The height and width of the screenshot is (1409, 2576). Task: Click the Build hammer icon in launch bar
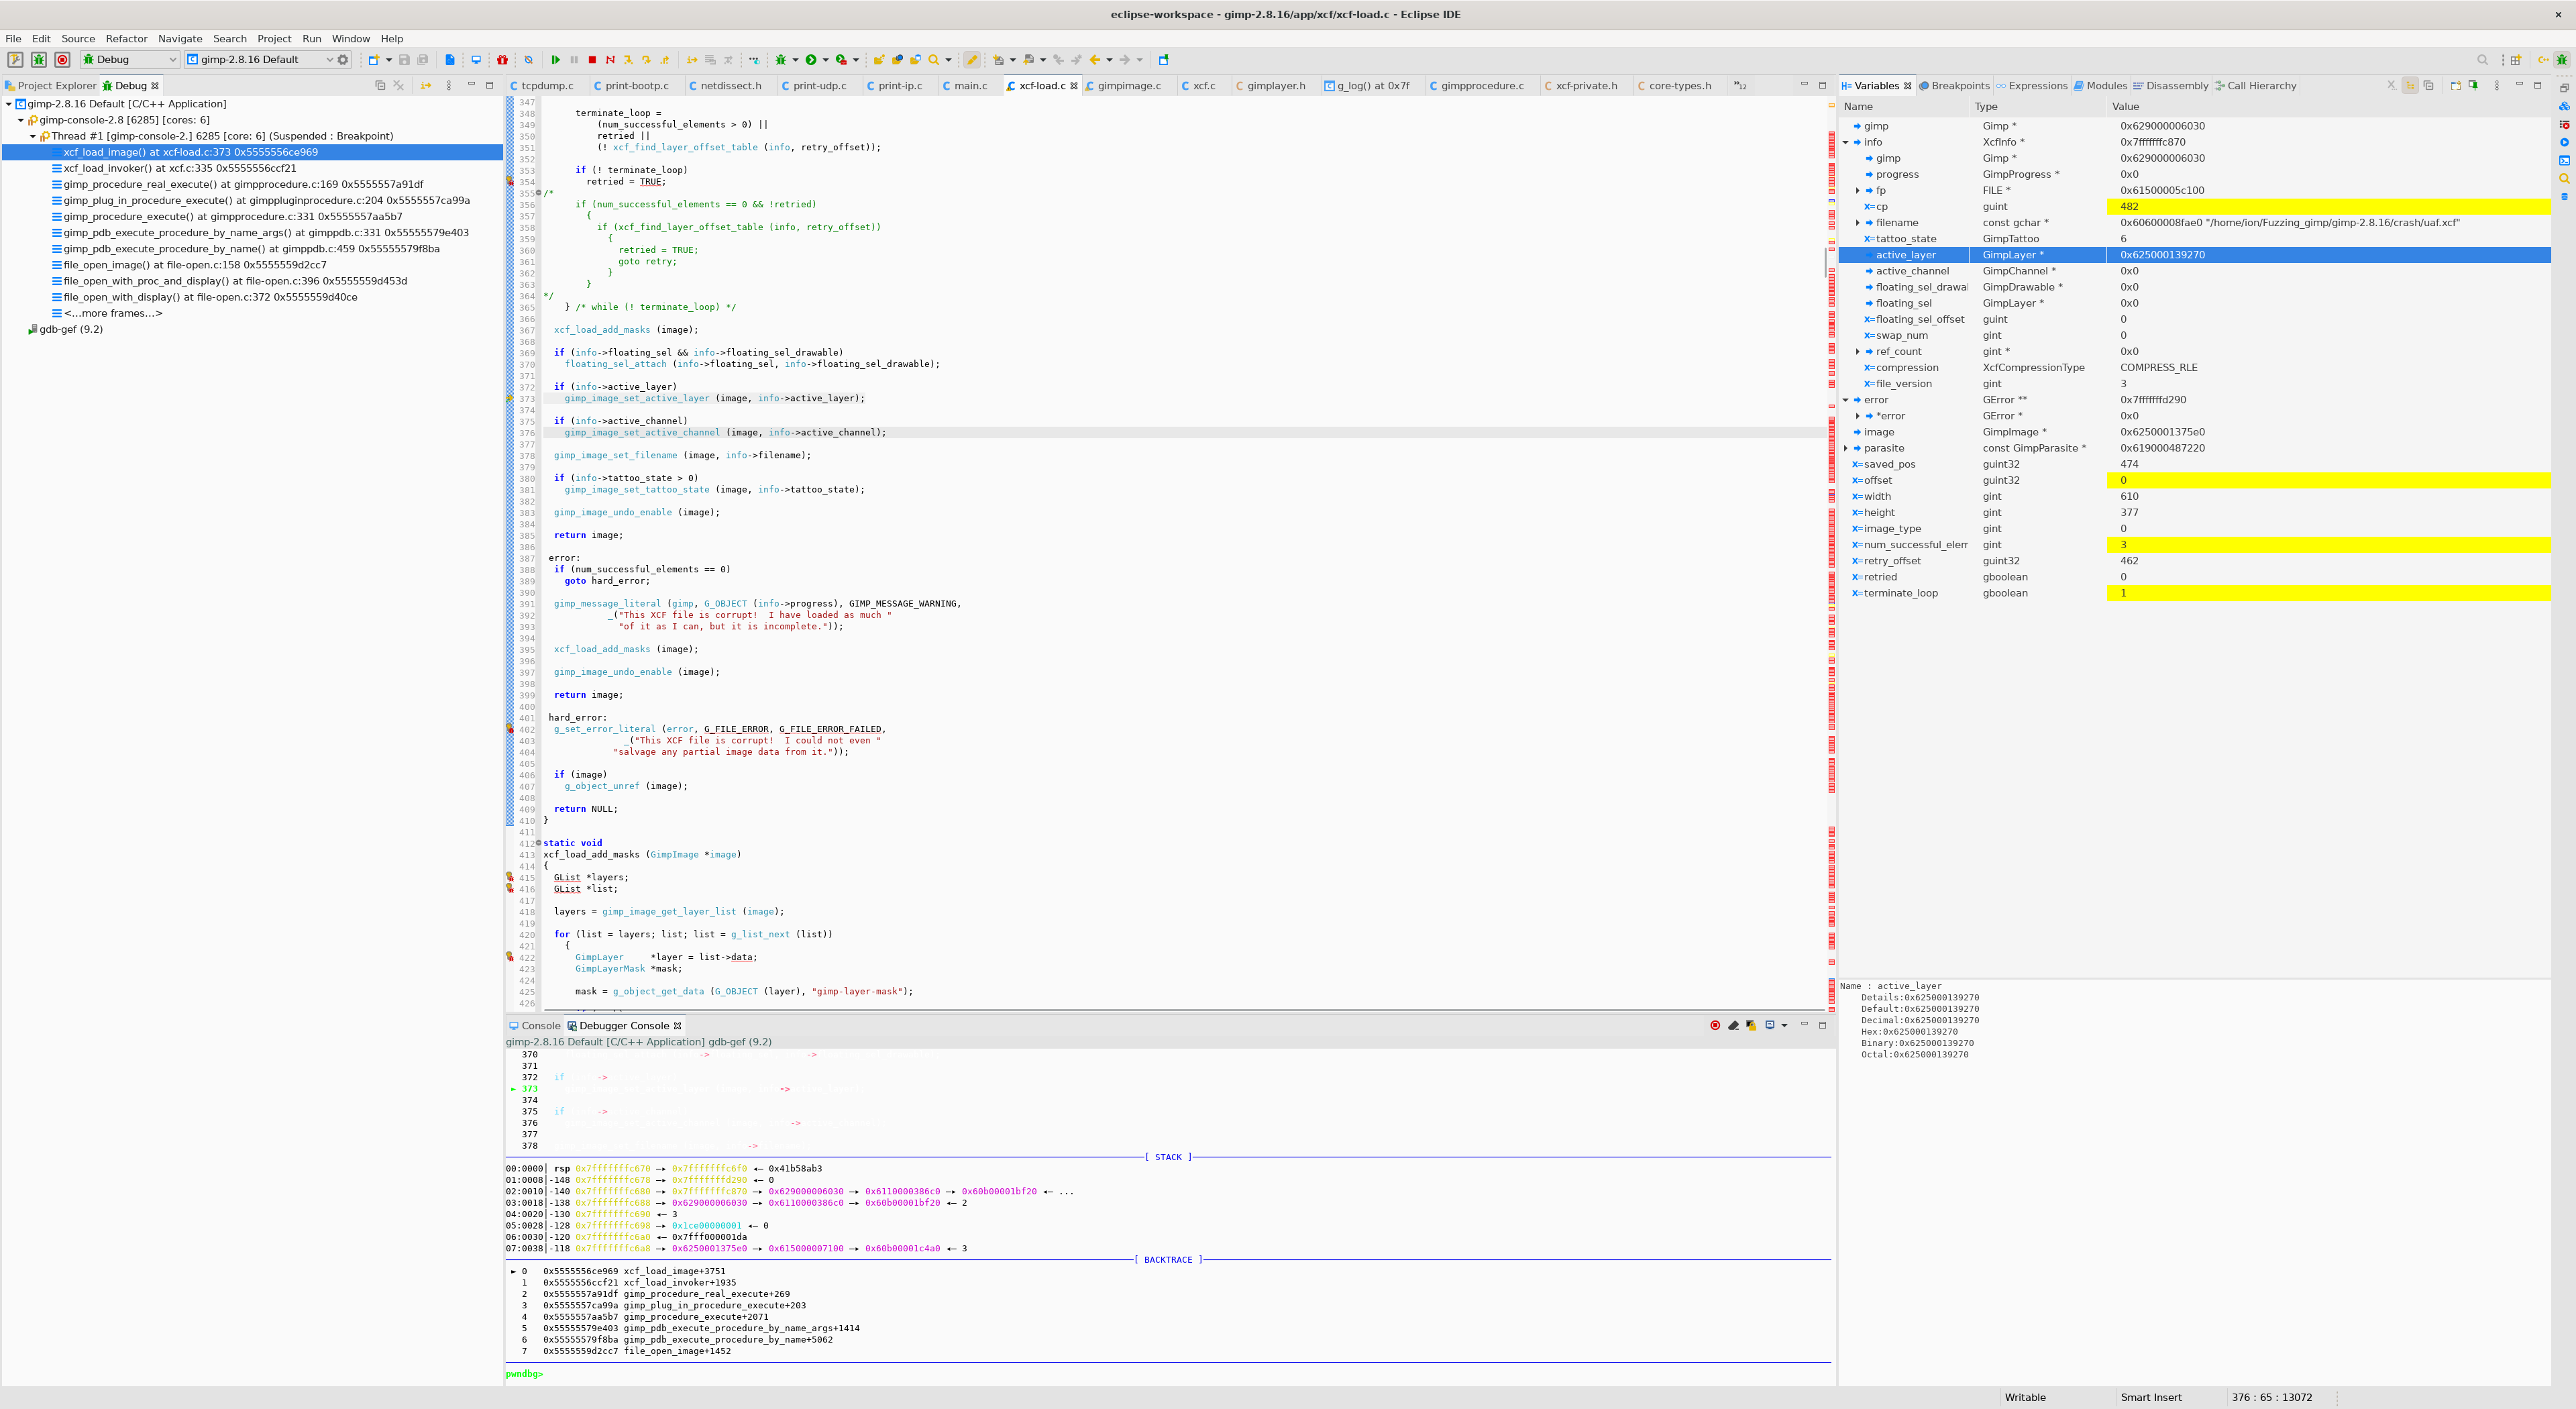pyautogui.click(x=15, y=60)
